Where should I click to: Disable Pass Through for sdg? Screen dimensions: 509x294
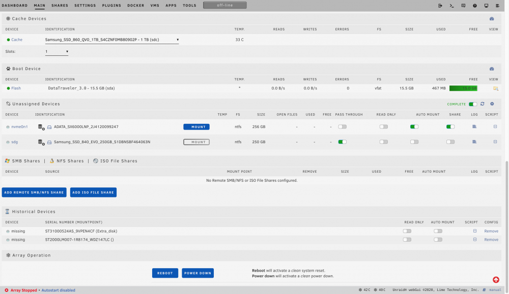pyautogui.click(x=342, y=142)
